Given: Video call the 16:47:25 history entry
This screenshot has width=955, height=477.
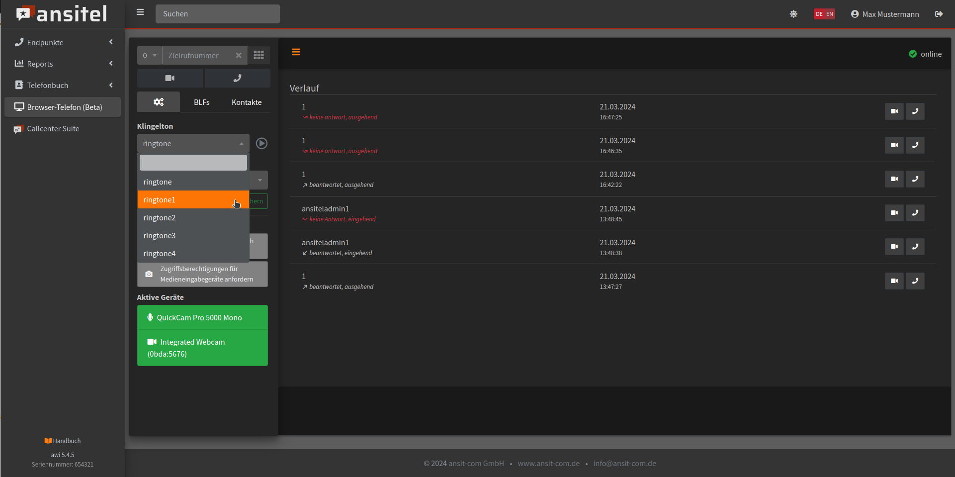Looking at the screenshot, I should click(894, 111).
